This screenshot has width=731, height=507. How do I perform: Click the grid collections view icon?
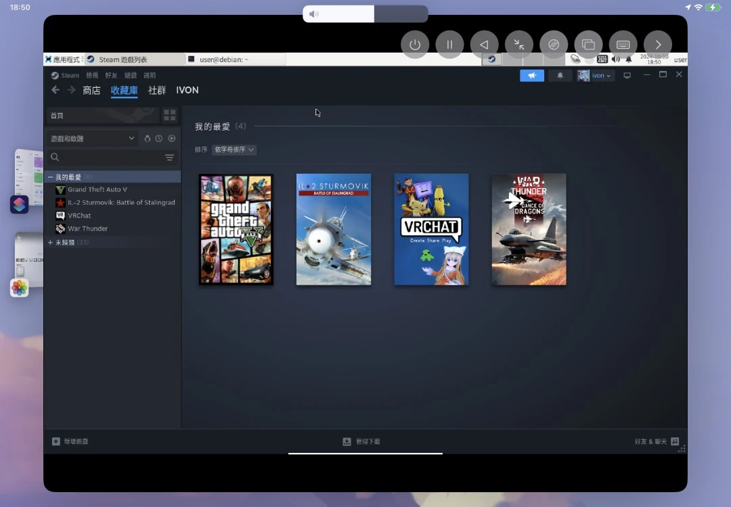[x=169, y=115]
